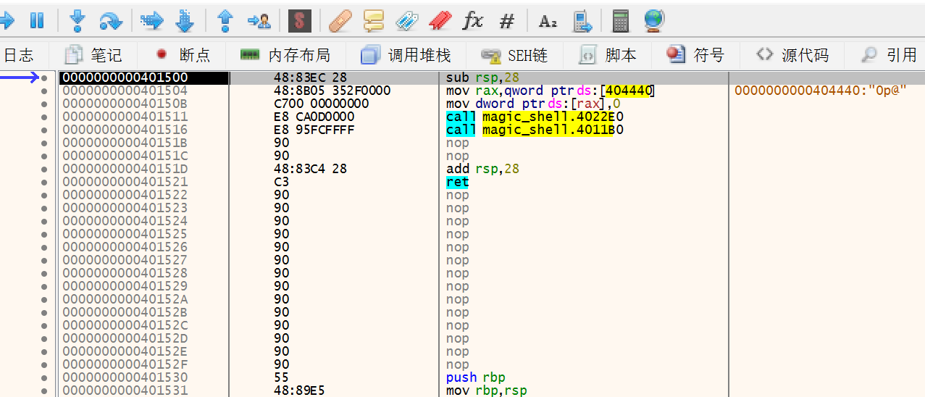925x397 pixels.
Task: Click Run to user code icon
Action: 259,21
